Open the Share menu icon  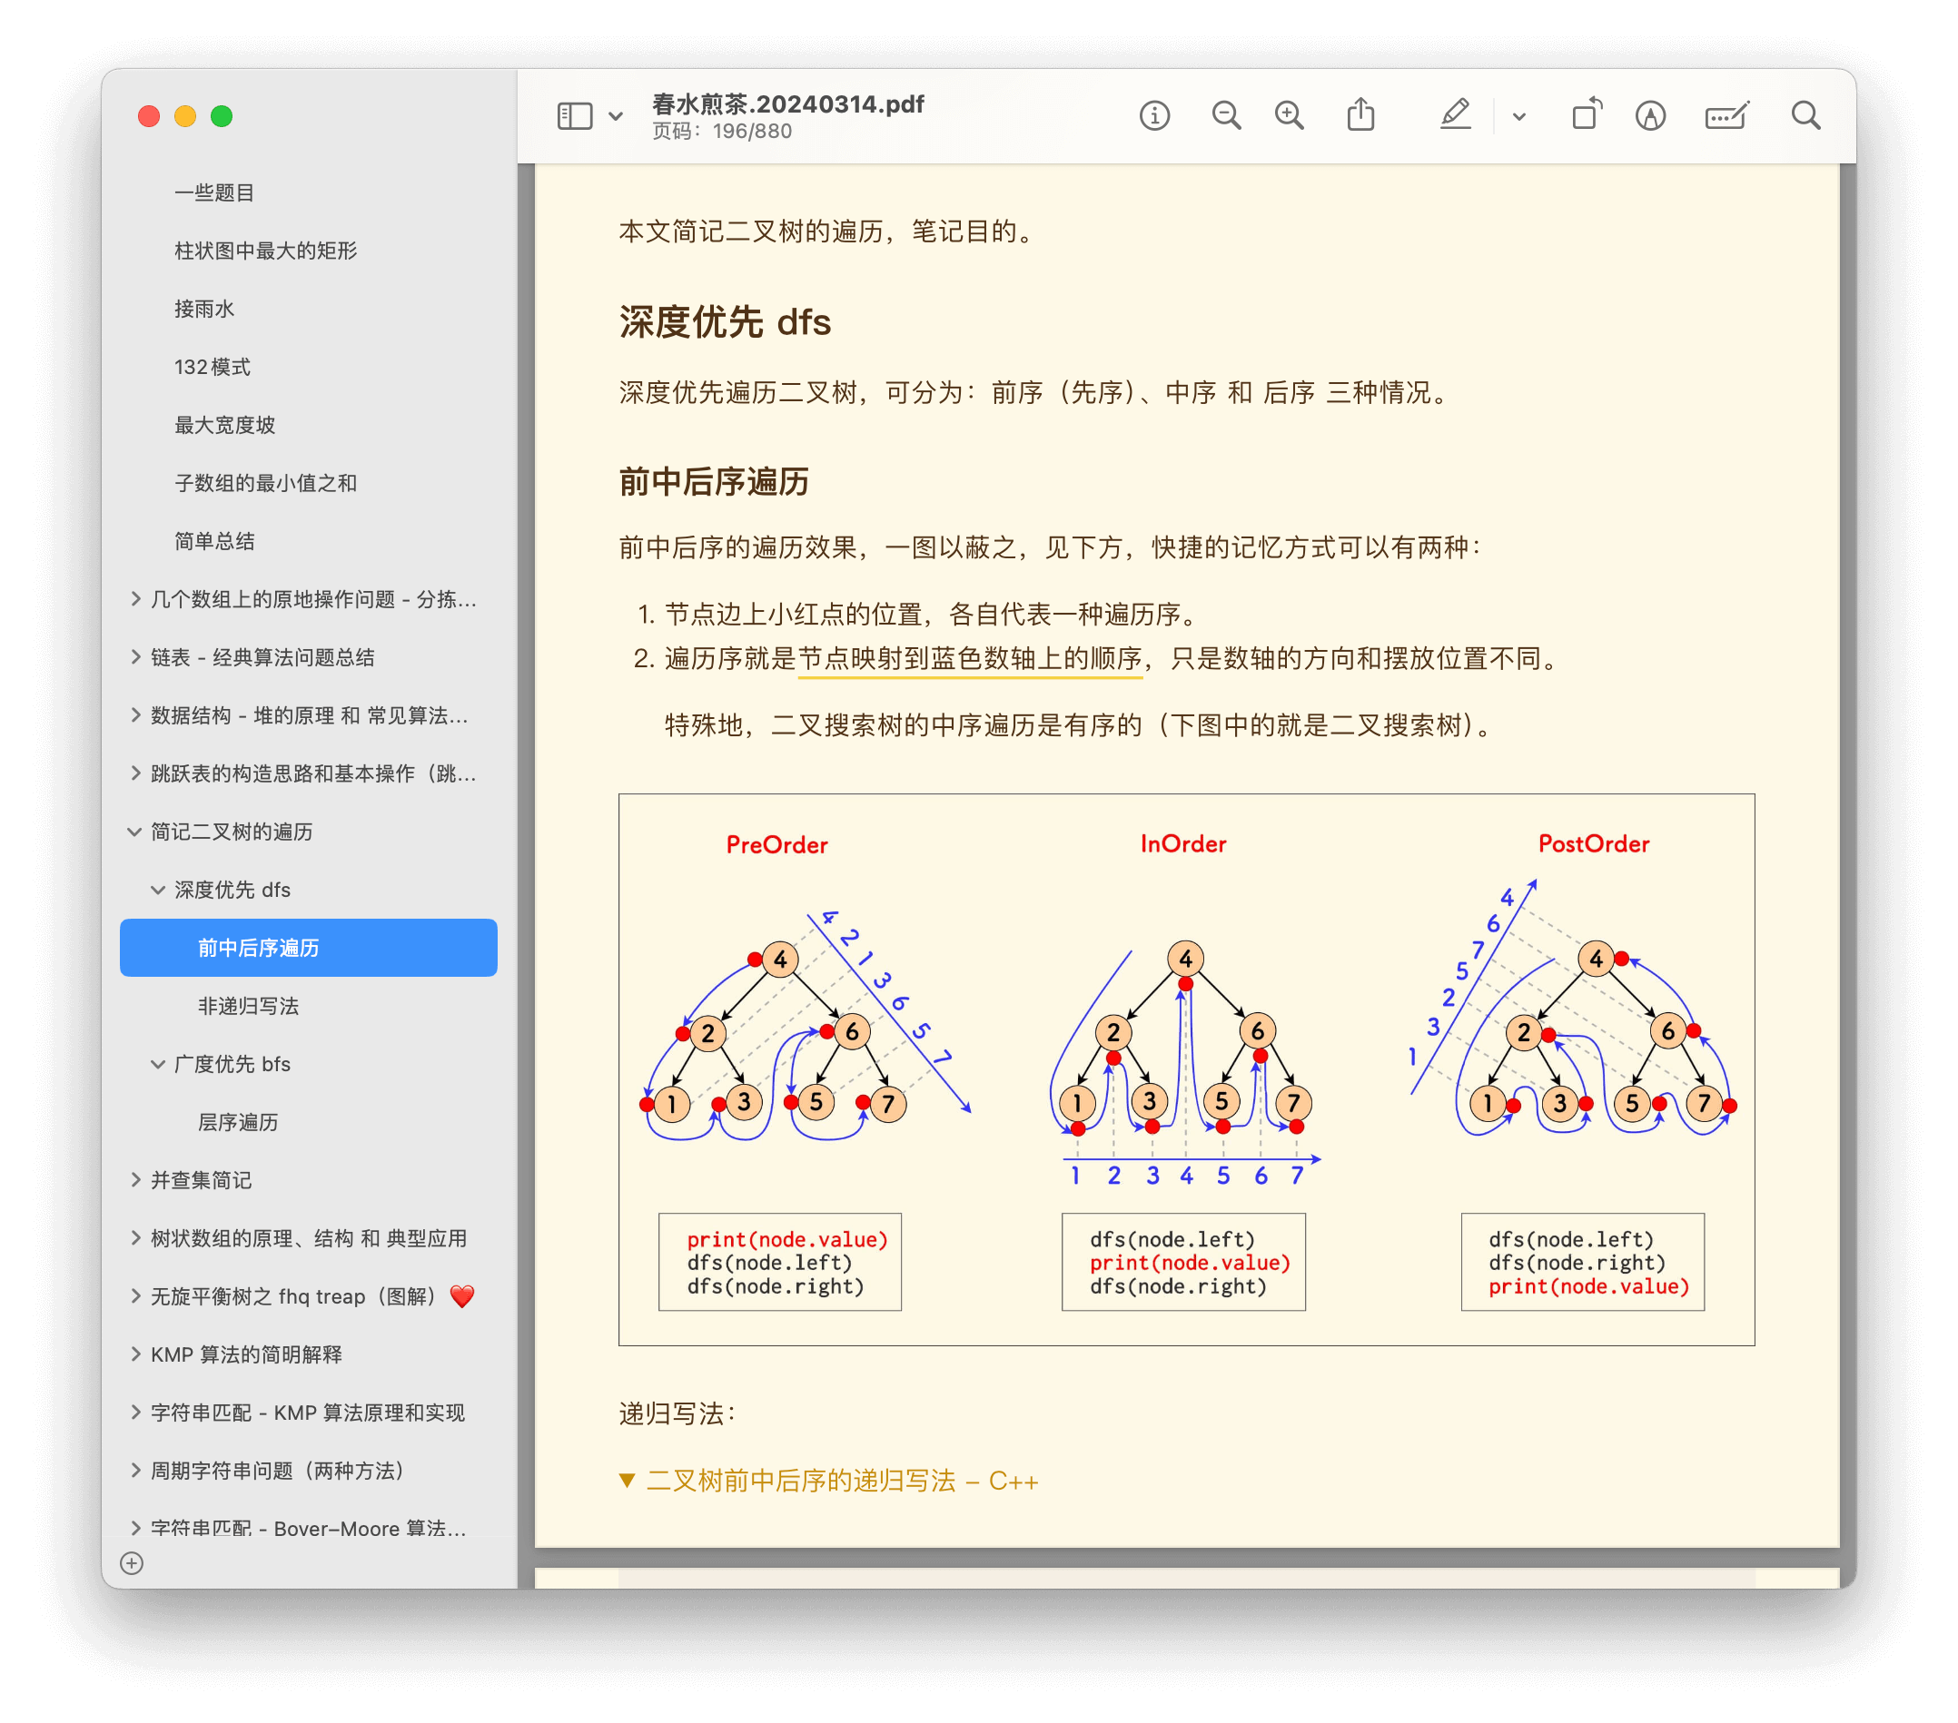pos(1360,115)
